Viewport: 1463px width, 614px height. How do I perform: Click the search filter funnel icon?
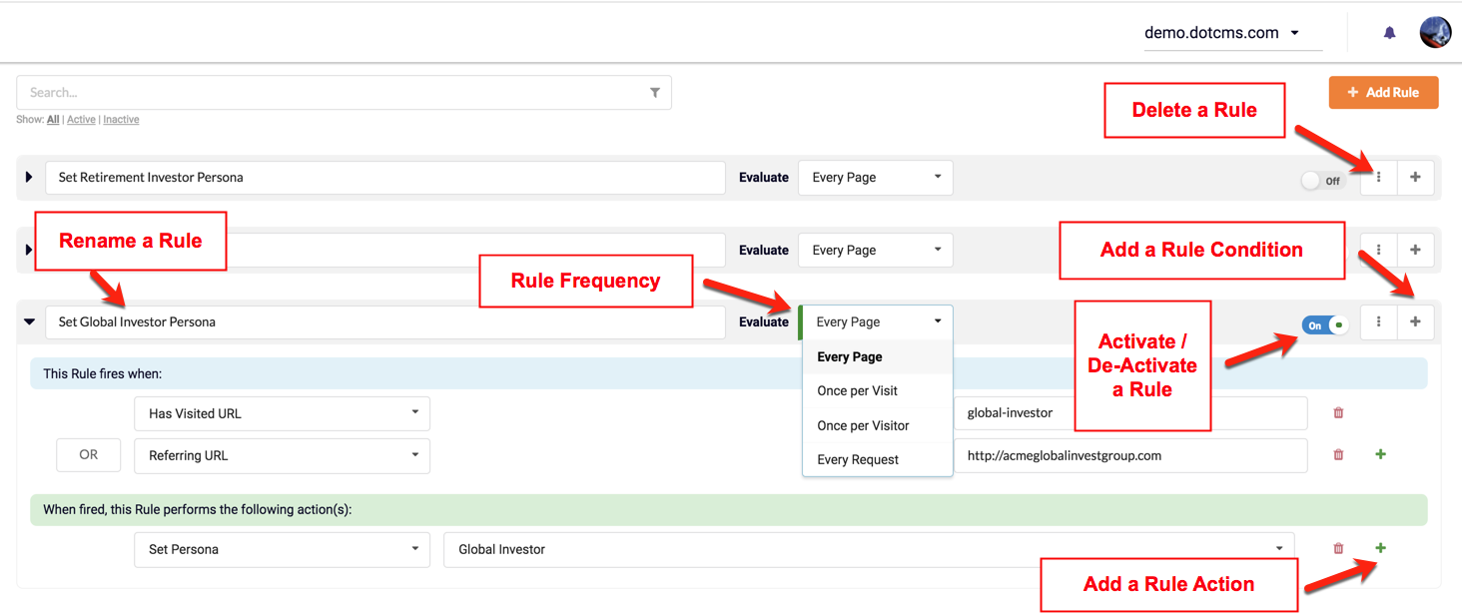(x=655, y=93)
